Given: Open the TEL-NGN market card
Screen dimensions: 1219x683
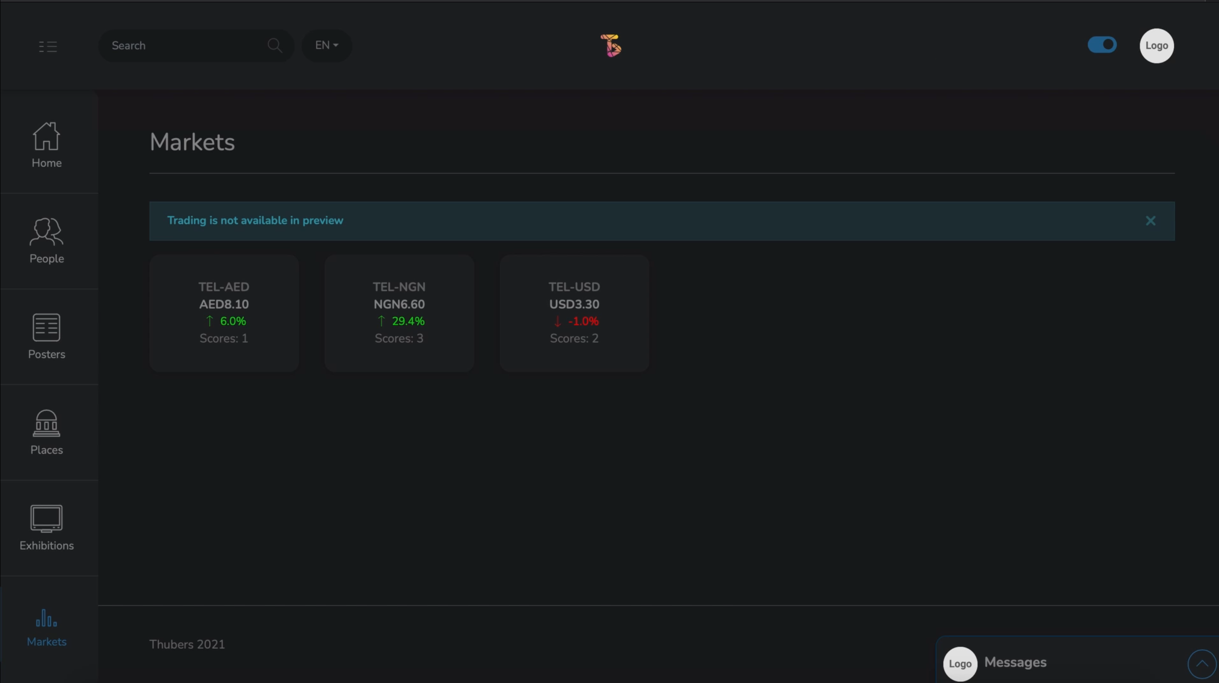Looking at the screenshot, I should tap(399, 313).
